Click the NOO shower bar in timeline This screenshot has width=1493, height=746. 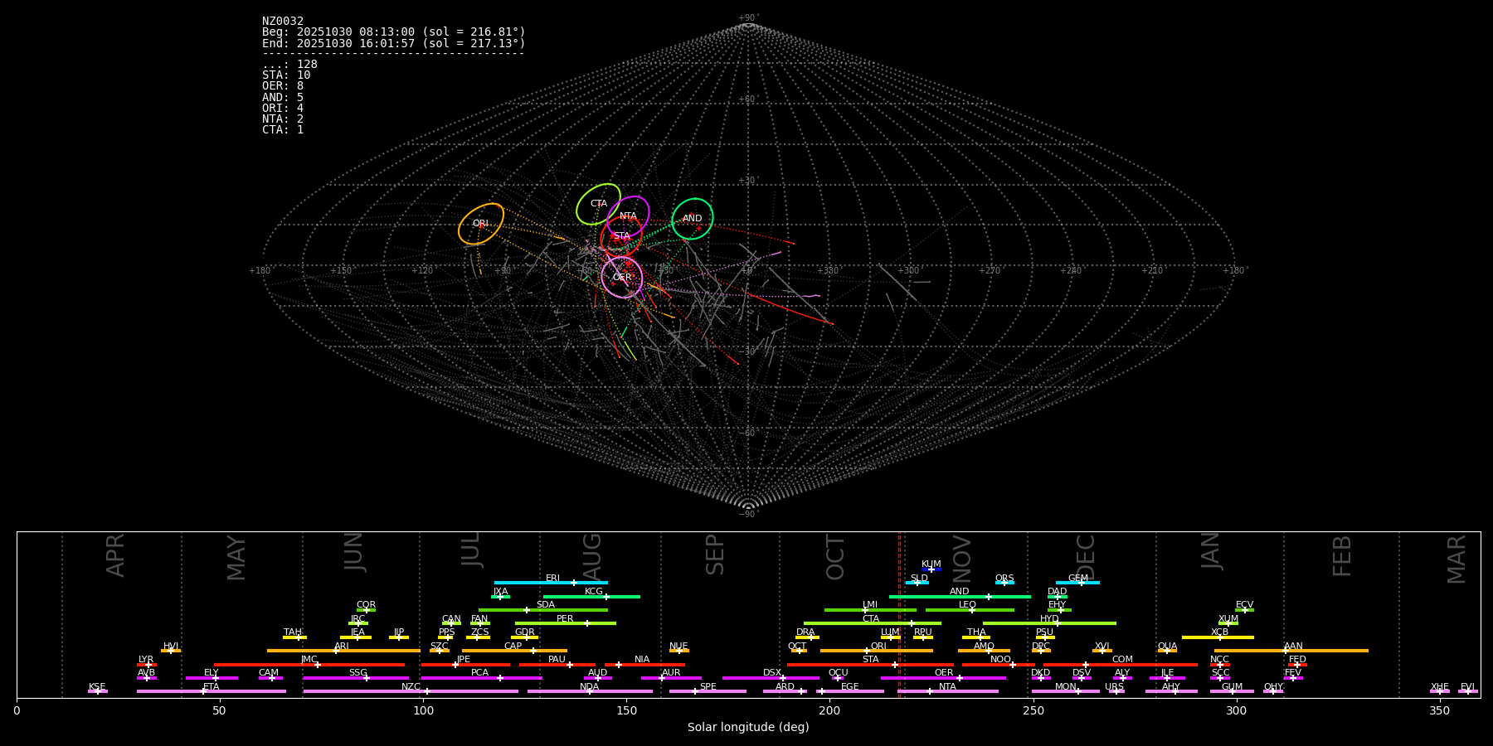click(x=999, y=664)
